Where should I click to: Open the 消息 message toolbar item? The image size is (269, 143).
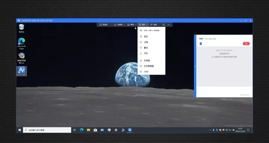[x=154, y=25]
